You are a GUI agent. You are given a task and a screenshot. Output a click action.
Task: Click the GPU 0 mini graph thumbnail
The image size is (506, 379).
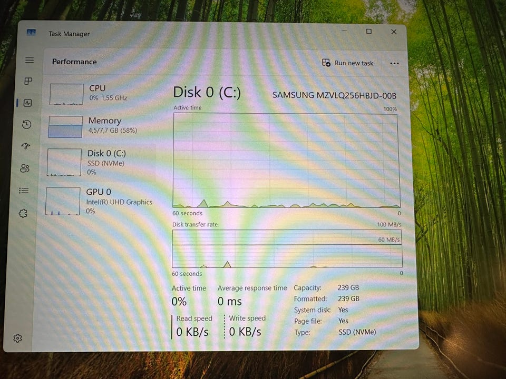[x=63, y=201]
